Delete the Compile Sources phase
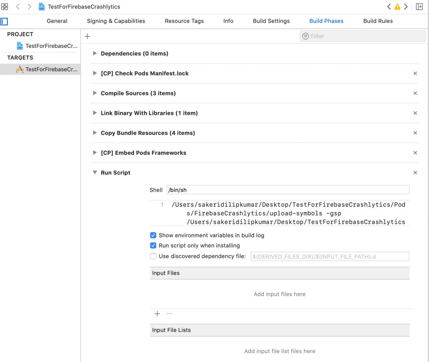This screenshot has width=429, height=362. coord(415,93)
